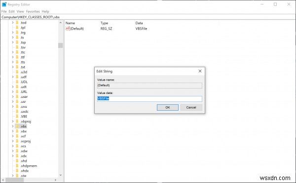Select the .viw tree key
Image resolution: width=296 pixels, height=183 pixels.
pos(23,176)
